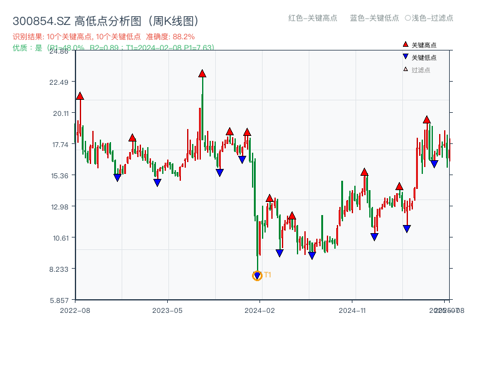Image resolution: width=499 pixels, height=374 pixels.
Task: Click the leftmost blue key-low marker
Action: pyautogui.click(x=117, y=178)
